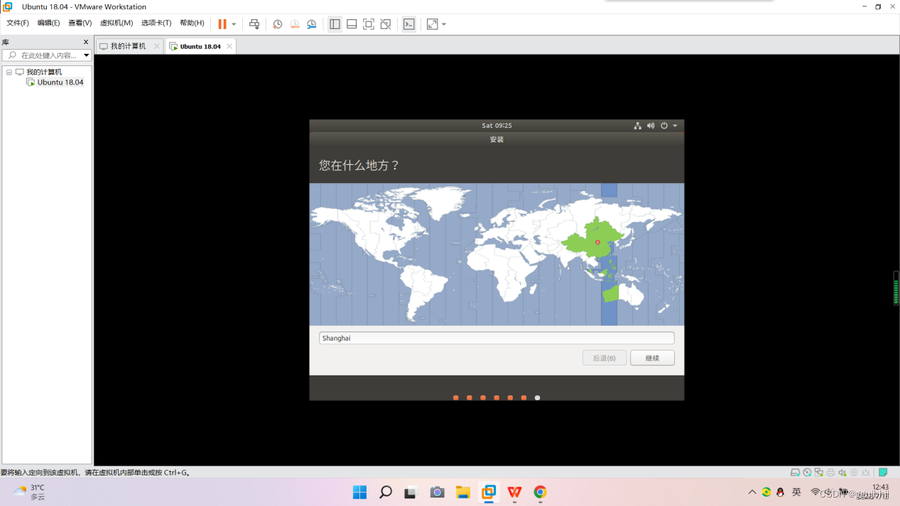Click the Take snapshot clock icon

[278, 24]
